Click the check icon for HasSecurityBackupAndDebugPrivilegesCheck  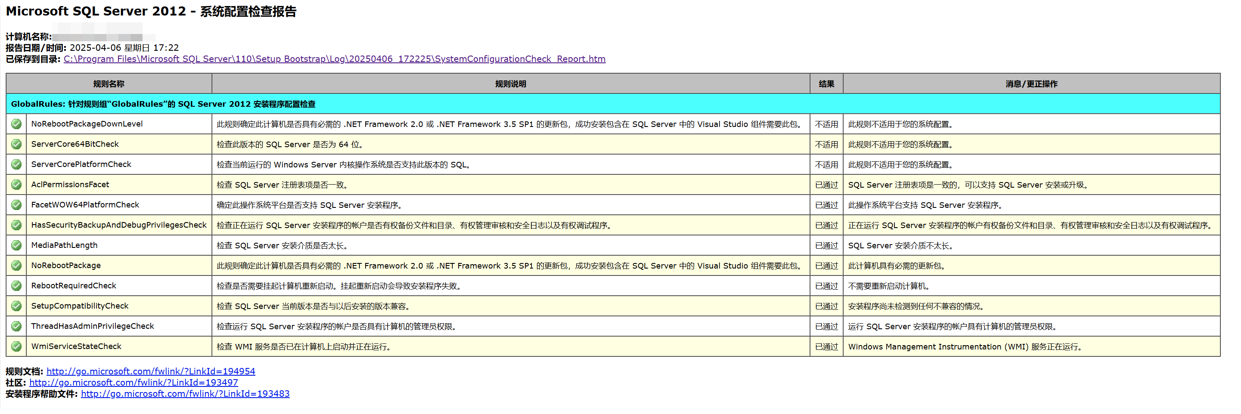coord(16,226)
